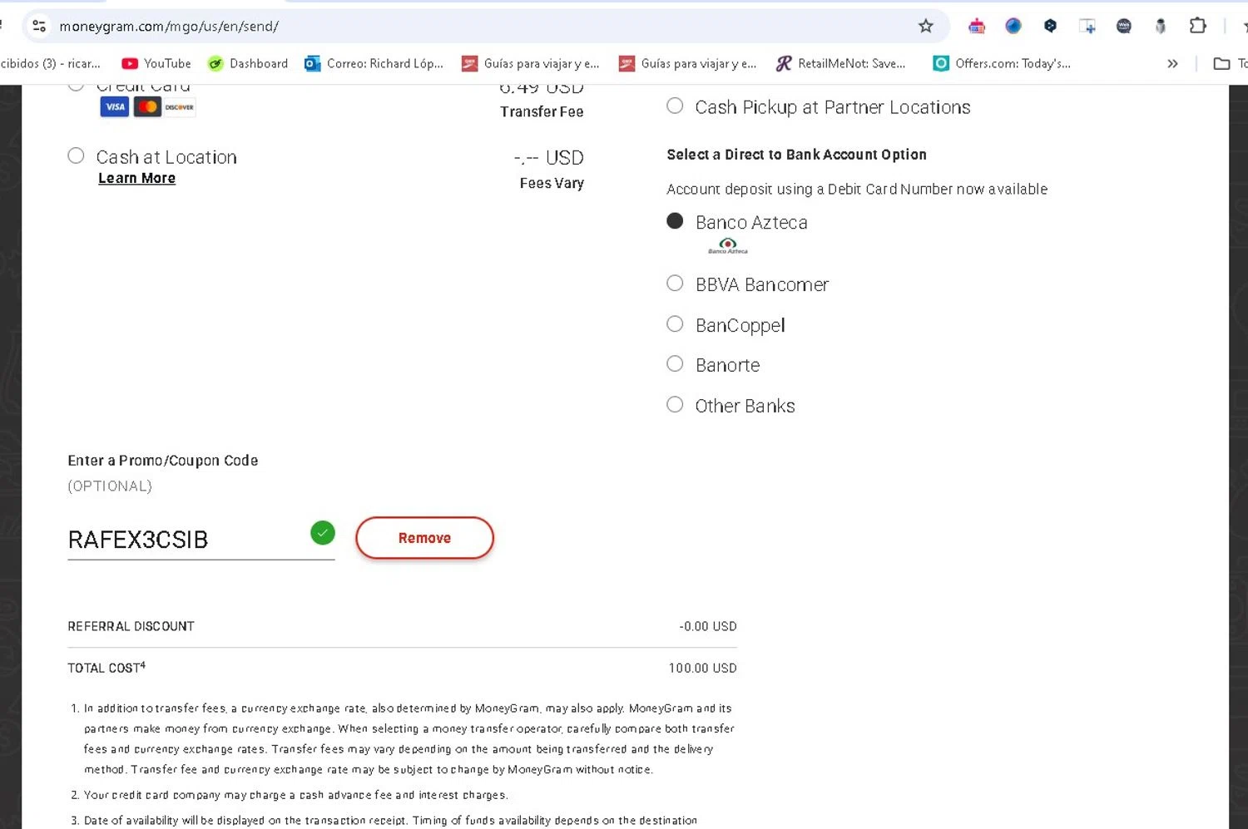Open the second Guías para viajar bookmark
This screenshot has width=1248, height=829.
tap(688, 63)
